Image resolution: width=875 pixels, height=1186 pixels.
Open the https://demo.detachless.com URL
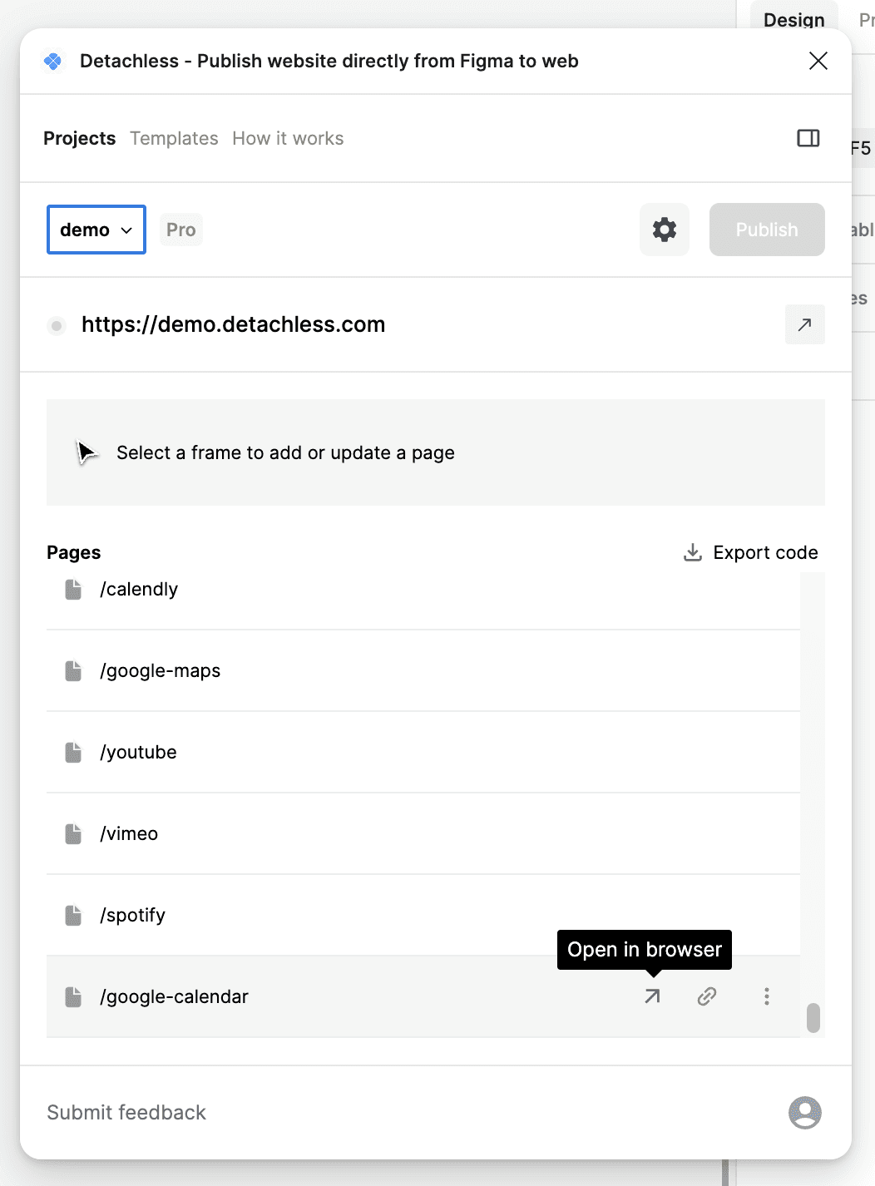(x=234, y=324)
